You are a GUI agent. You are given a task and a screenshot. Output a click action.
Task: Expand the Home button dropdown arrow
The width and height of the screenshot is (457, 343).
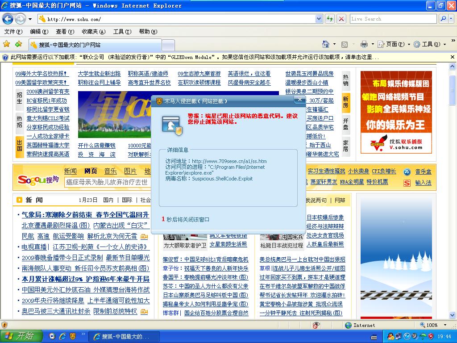334,44
